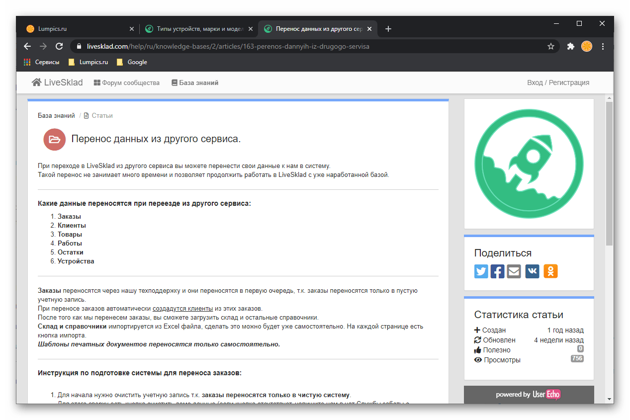The width and height of the screenshot is (630, 420).
Task: Click inside the browser address bar
Action: tap(298, 46)
